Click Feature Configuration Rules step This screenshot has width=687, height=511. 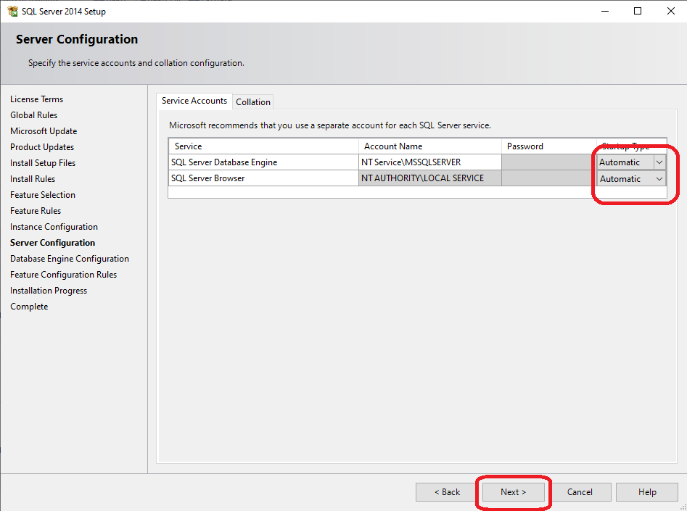pos(64,275)
